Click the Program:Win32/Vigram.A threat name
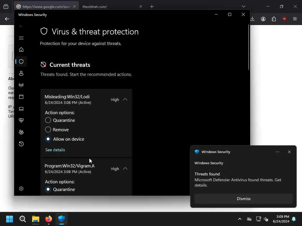This screenshot has width=302, height=226. click(x=70, y=166)
